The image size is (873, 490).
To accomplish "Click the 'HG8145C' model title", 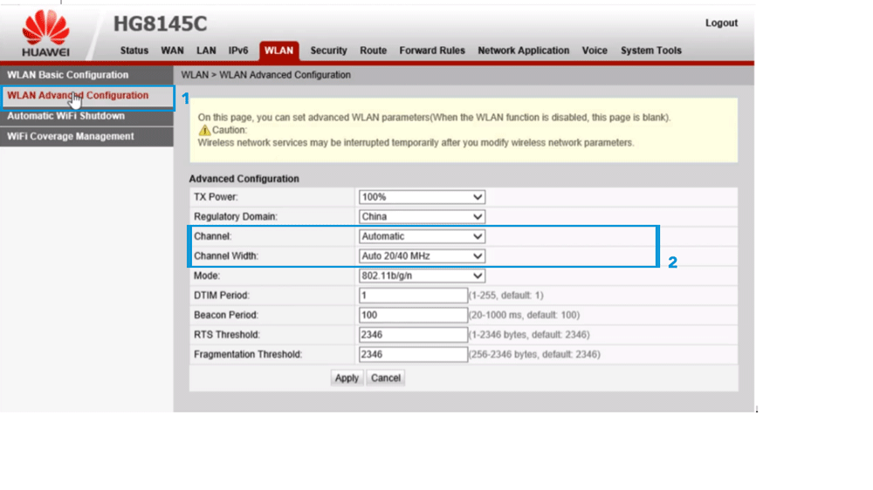I will click(160, 24).
